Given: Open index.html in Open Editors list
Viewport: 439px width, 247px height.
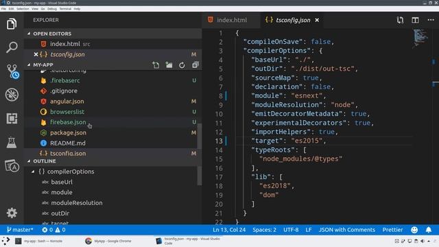Looking at the screenshot, I should pyautogui.click(x=112, y=44).
